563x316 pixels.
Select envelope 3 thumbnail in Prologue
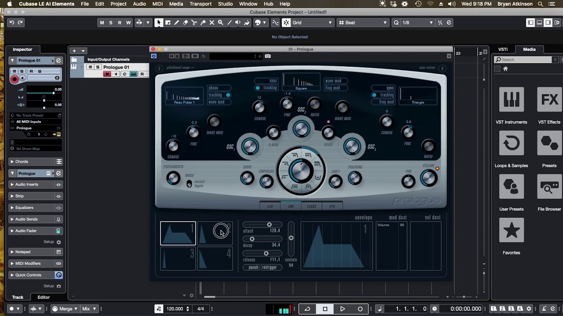click(x=178, y=259)
